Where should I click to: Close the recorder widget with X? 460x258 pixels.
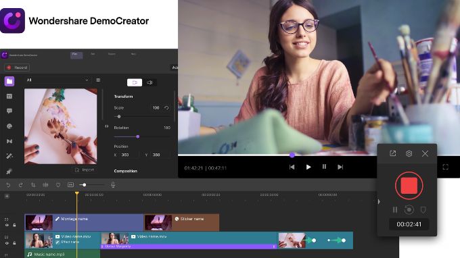[425, 153]
